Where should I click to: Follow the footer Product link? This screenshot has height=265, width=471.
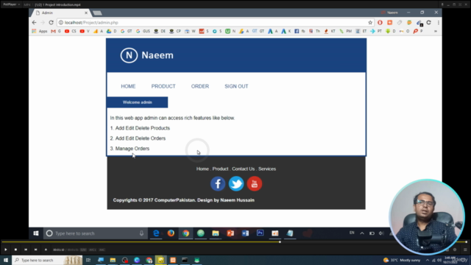coord(220,169)
